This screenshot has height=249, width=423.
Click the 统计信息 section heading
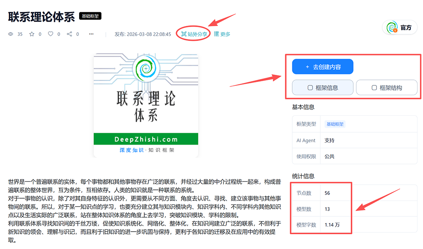point(303,176)
